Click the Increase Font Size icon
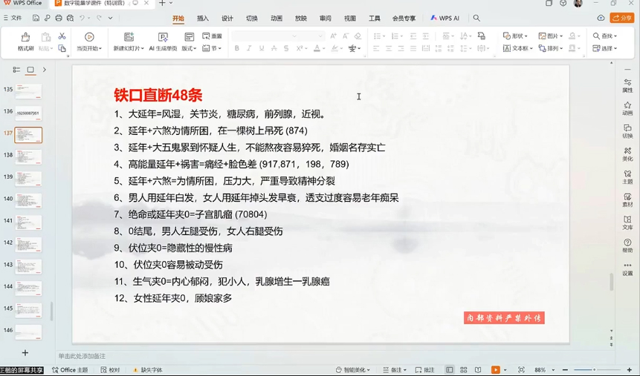The width and height of the screenshot is (640, 376). 334,36
